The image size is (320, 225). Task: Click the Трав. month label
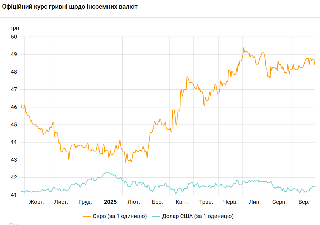tap(206, 202)
